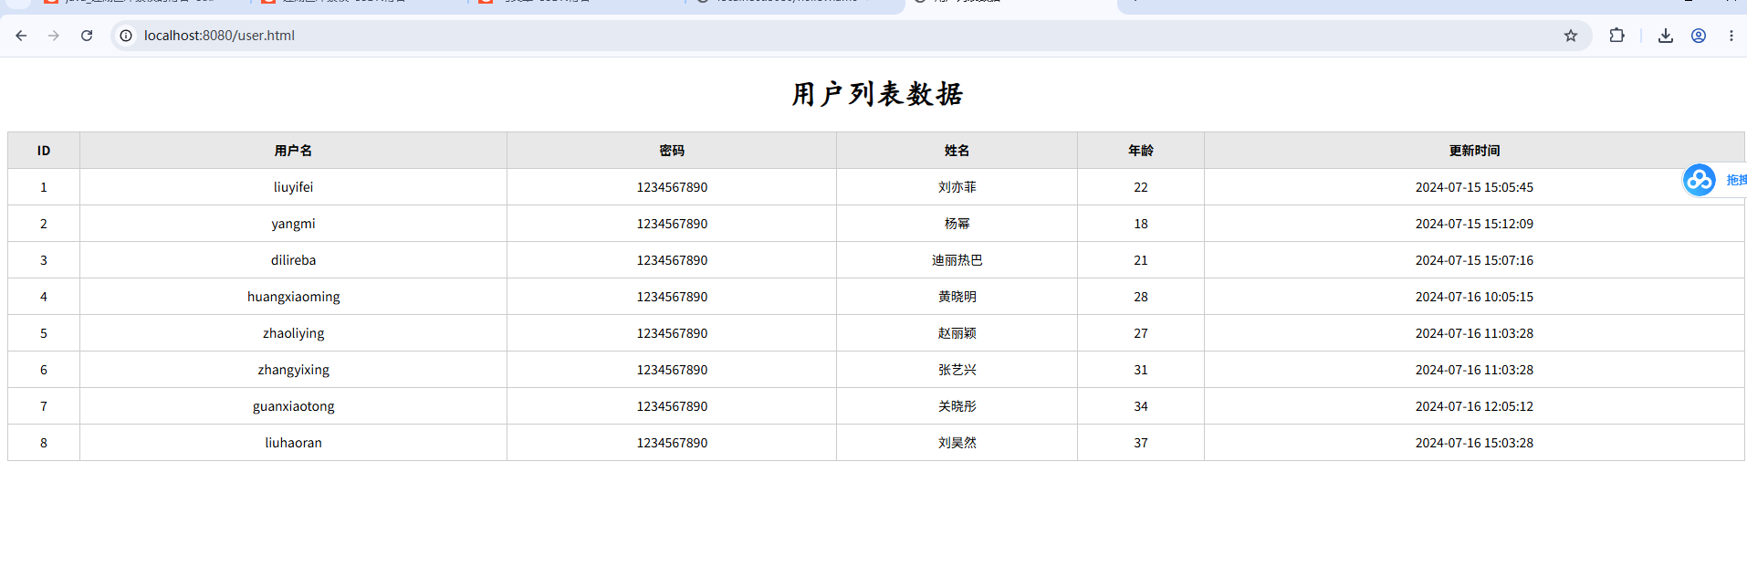Bookmark this page with the star icon
Screen dimensions: 1747x577
pyautogui.click(x=1571, y=36)
